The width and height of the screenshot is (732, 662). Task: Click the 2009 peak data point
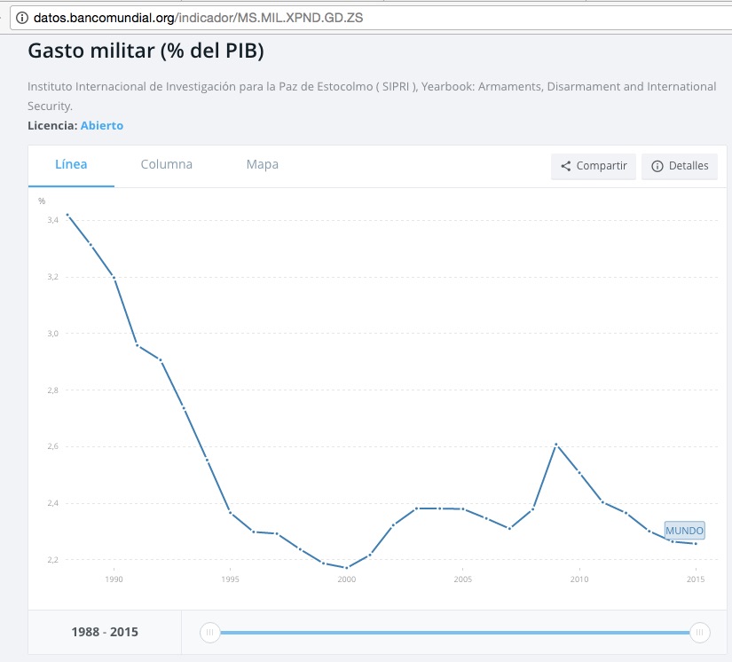pyautogui.click(x=556, y=444)
